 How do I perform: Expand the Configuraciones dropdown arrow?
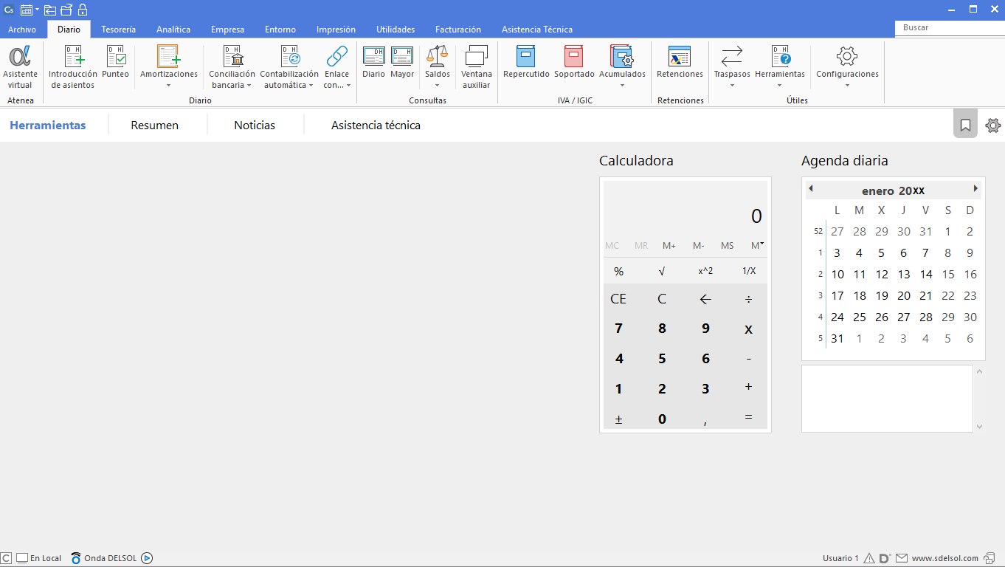(847, 85)
